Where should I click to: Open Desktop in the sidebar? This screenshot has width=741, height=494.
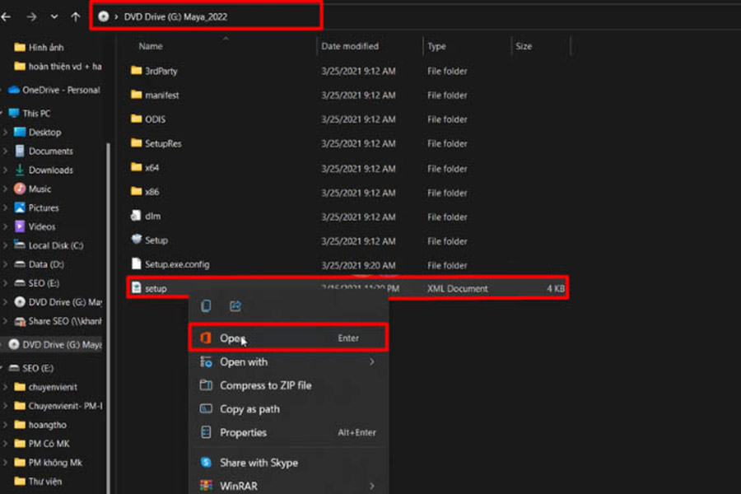pos(38,133)
